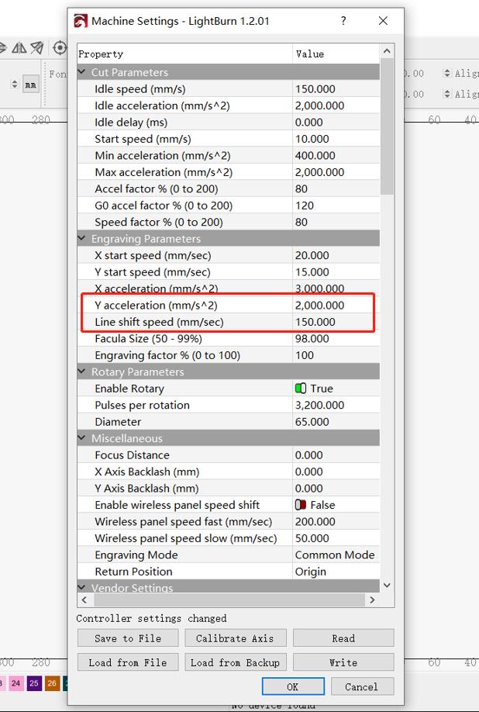The height and width of the screenshot is (712, 479).
Task: Select pink color swatch 24 in palette
Action: click(x=16, y=683)
